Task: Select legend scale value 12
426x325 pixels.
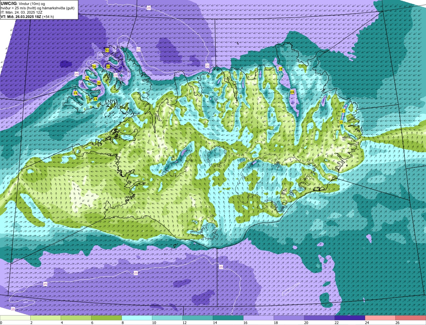Action: (x=184, y=323)
